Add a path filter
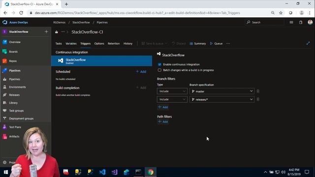 pyautogui.click(x=163, y=122)
